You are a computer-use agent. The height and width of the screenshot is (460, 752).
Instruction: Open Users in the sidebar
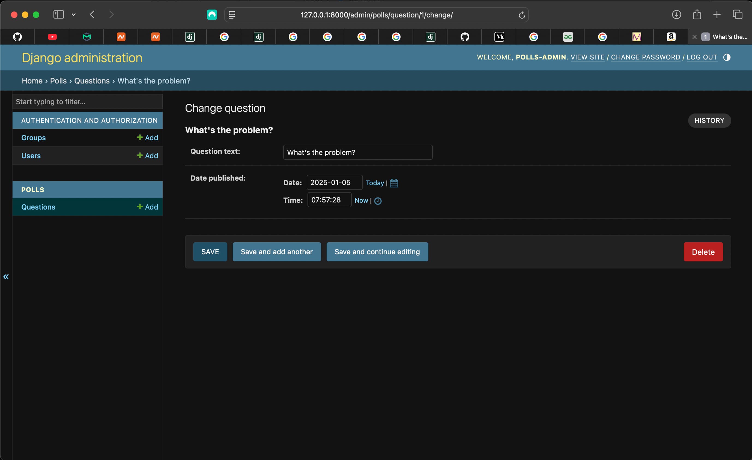[x=31, y=156]
